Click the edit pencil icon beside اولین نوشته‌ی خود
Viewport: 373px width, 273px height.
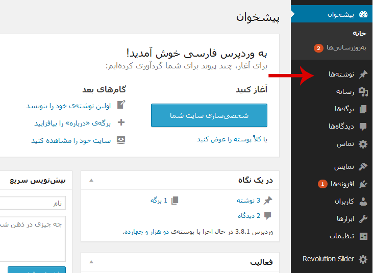pyautogui.click(x=121, y=105)
